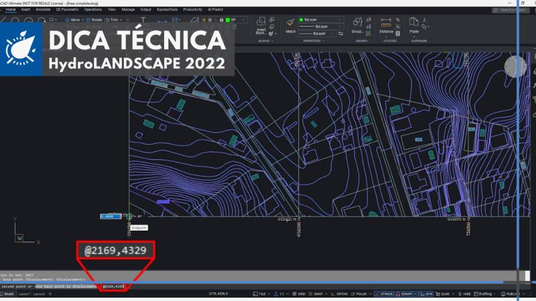Click the Rectangle draw tool icon
The height and width of the screenshot is (301, 536).
coord(52,20)
